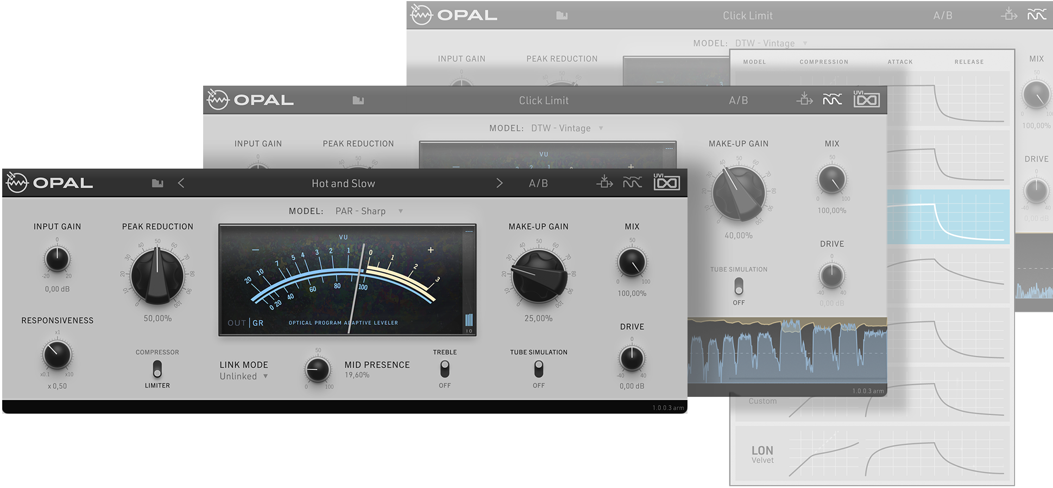Click Responsiveness knob at x 0,50
This screenshot has width=1053, height=488.
(x=57, y=355)
